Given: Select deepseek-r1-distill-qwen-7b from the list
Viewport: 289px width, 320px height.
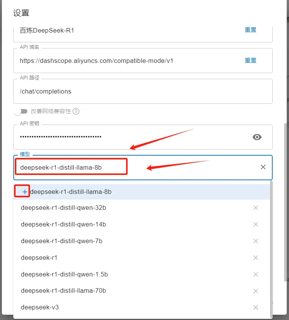Looking at the screenshot, I should point(142,241).
